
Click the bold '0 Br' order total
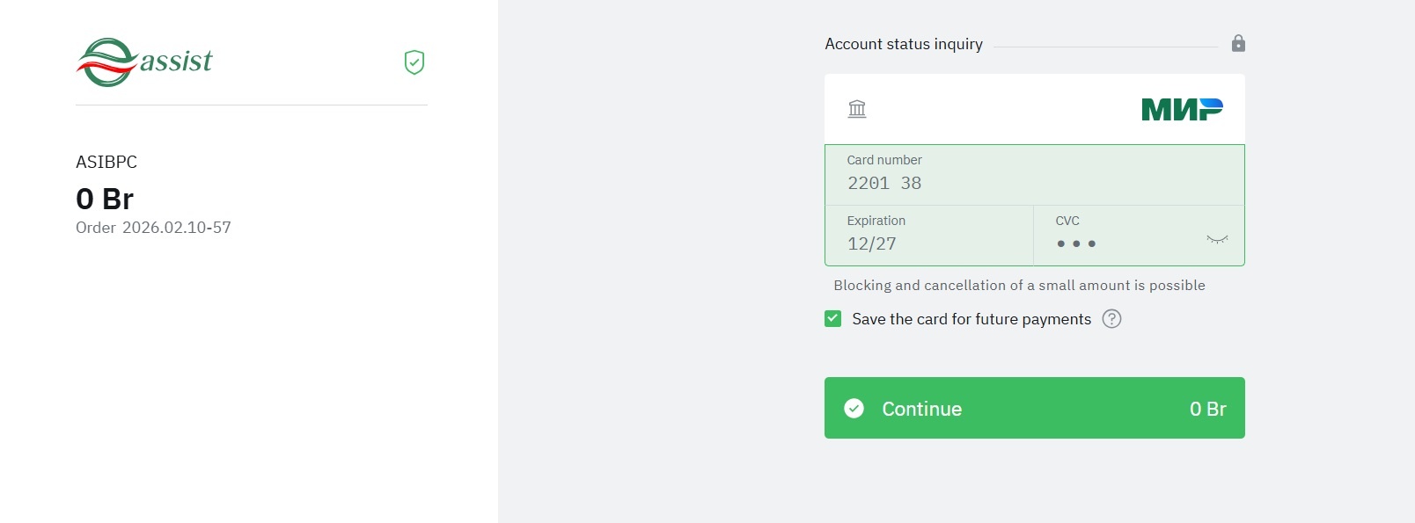pos(105,199)
